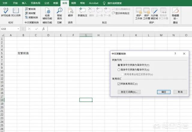Click the 翻译 translate icon
Viewport: 192px width, 132px height.
70,12
